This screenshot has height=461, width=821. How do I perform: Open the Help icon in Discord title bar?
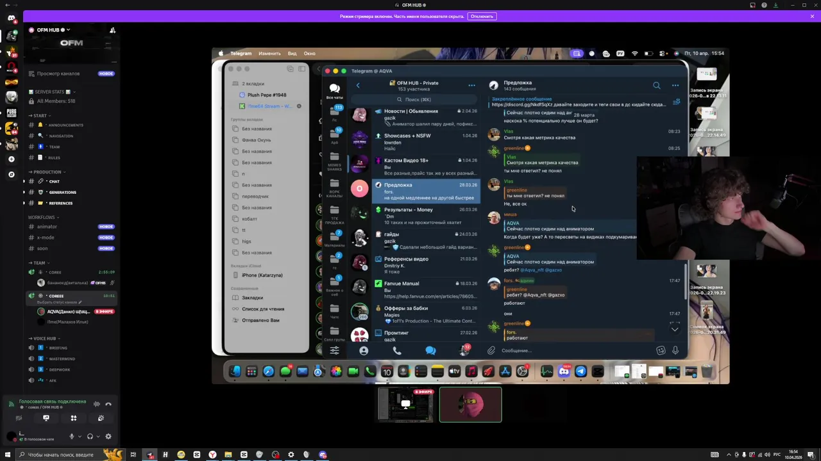pyautogui.click(x=764, y=5)
